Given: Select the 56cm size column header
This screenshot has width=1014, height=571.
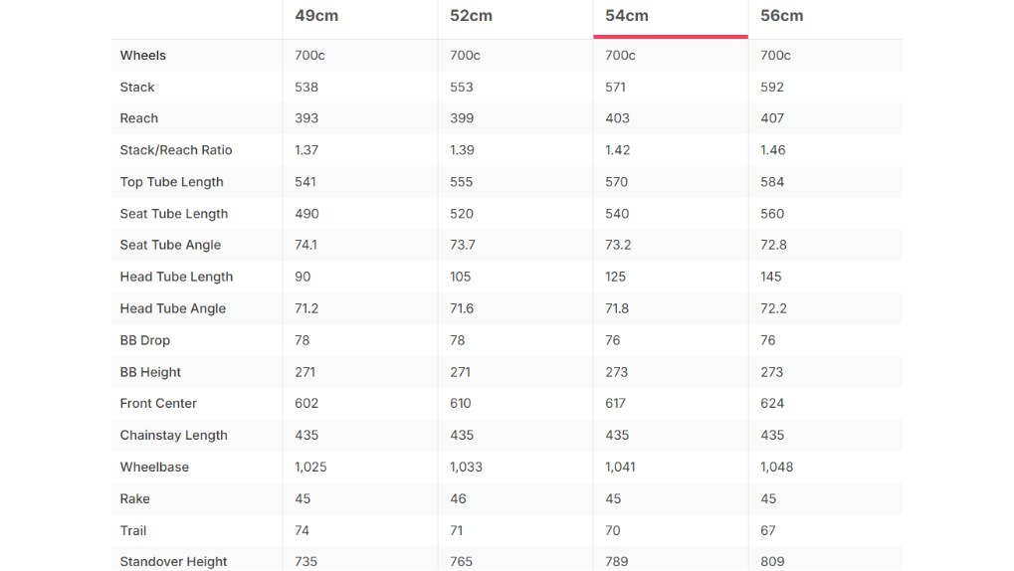Looking at the screenshot, I should (782, 16).
